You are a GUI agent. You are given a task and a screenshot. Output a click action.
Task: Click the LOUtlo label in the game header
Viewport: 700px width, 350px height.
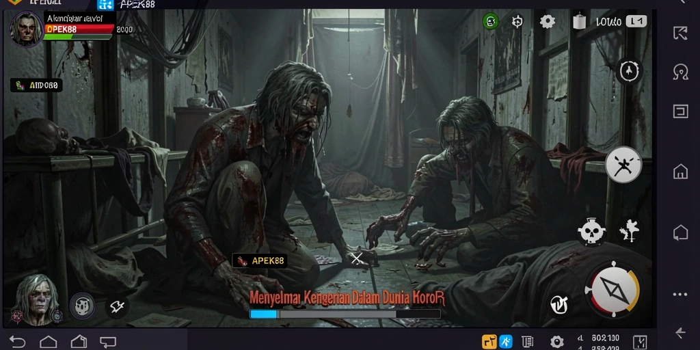click(608, 21)
